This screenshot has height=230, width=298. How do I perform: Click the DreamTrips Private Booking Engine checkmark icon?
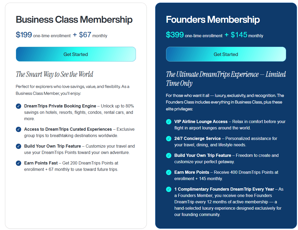coord(19,106)
